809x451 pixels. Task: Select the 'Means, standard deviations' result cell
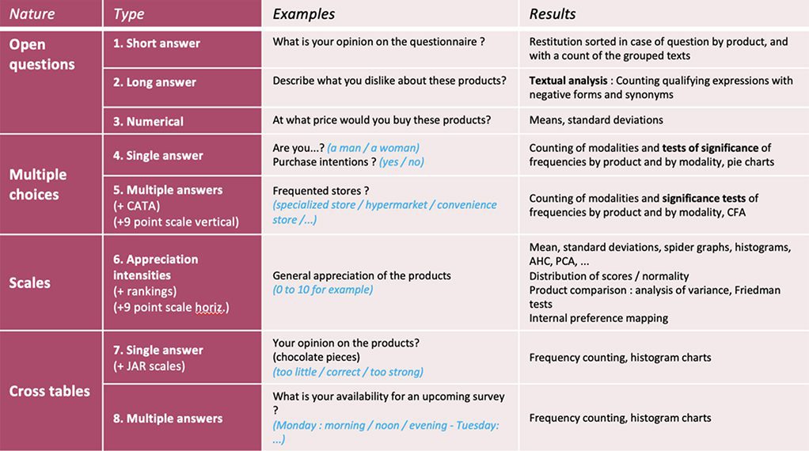664,120
